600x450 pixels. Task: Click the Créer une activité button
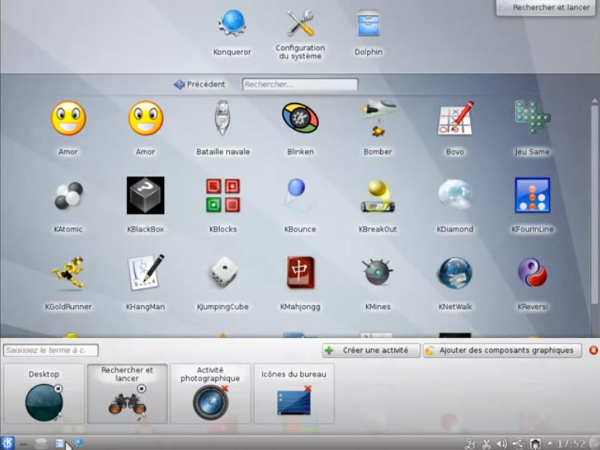370,350
